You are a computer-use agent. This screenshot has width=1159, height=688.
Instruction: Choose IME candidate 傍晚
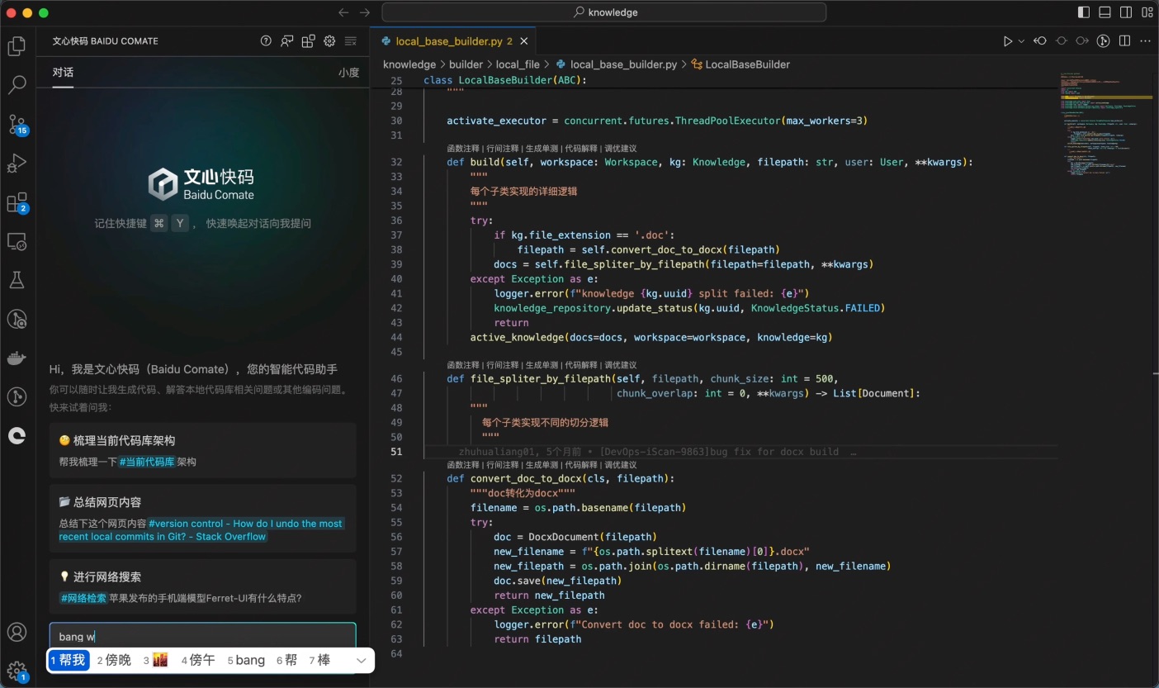point(114,660)
